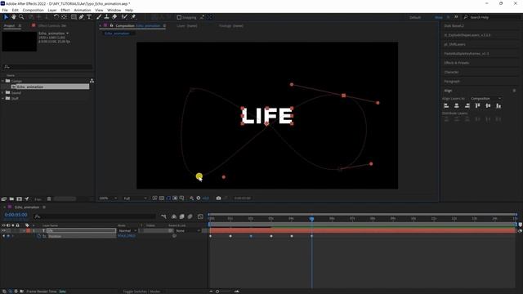
Task: Toggle mask and shape path visibility
Action: coord(168,198)
